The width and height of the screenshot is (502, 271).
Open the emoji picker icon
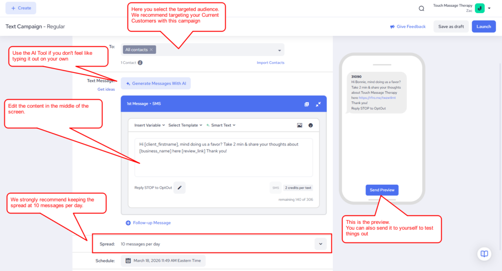[311, 125]
